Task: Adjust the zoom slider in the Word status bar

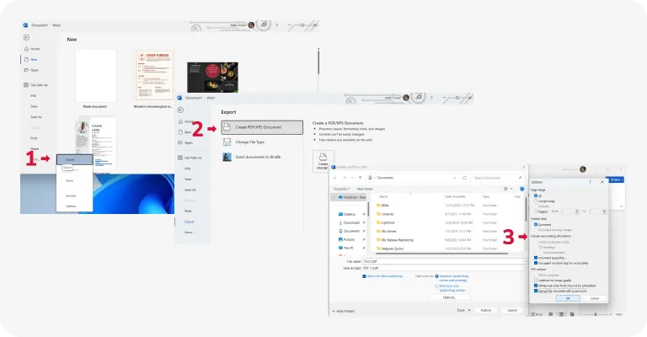Action: click(596, 314)
